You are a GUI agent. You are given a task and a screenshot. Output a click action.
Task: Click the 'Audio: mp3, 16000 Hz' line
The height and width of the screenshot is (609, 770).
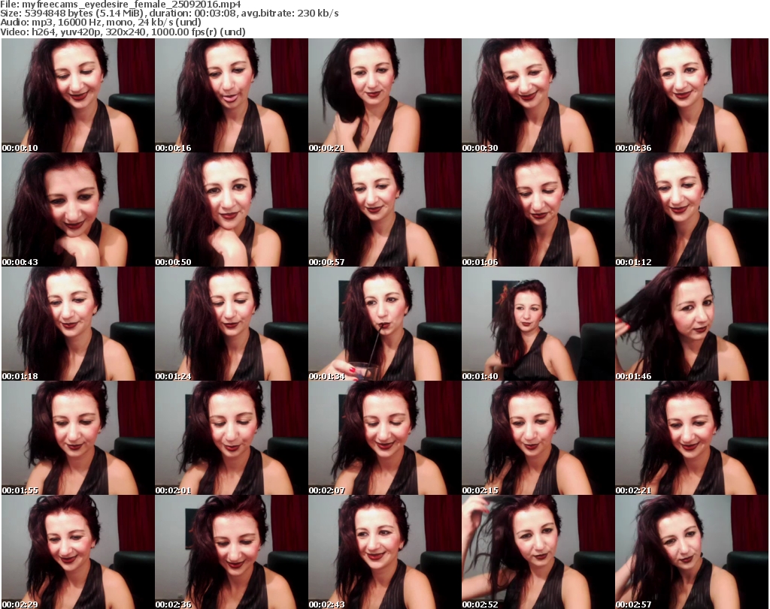[x=101, y=23]
